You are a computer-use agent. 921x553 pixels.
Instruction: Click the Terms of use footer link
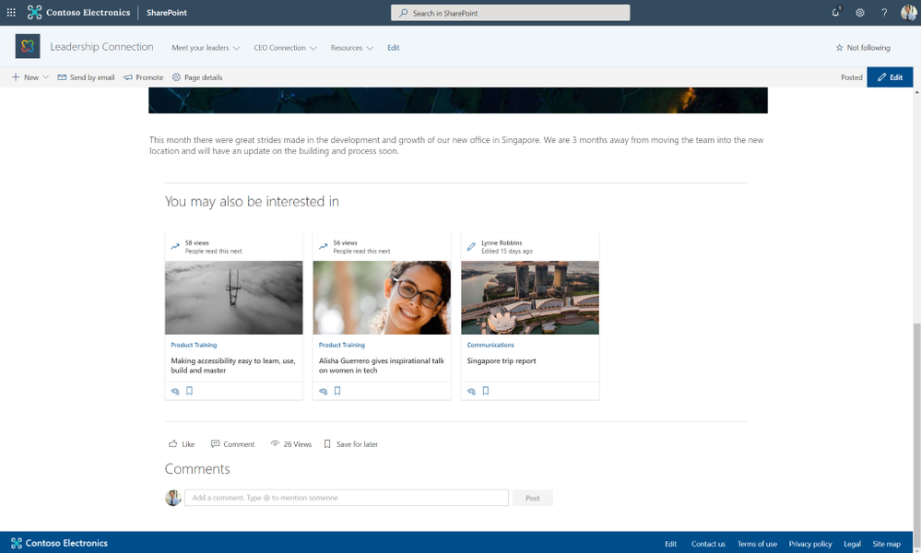click(757, 544)
